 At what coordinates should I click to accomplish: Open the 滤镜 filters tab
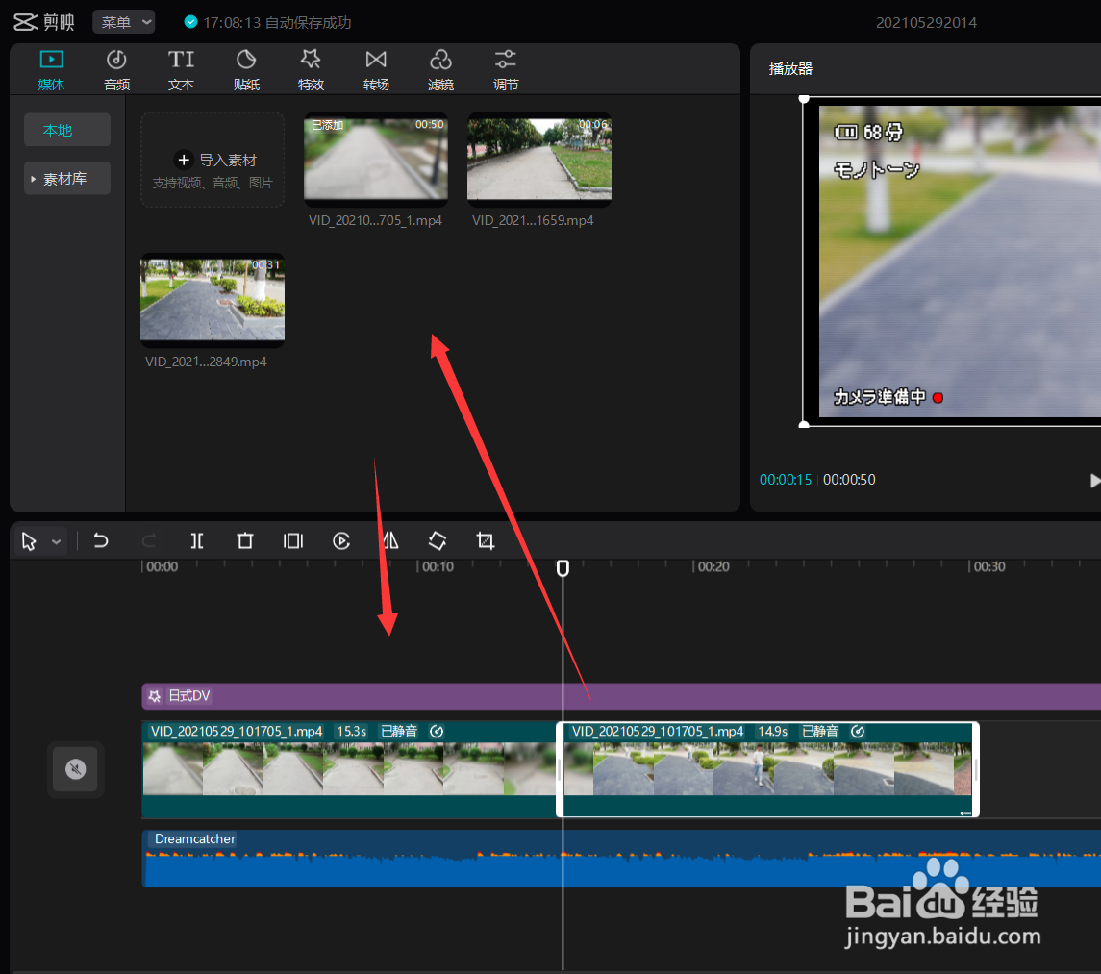tap(441, 70)
